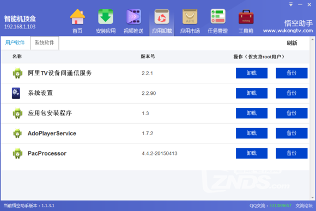This screenshot has width=316, height=211.
Task: Click the QQ number 331089657
Action: [281, 206]
